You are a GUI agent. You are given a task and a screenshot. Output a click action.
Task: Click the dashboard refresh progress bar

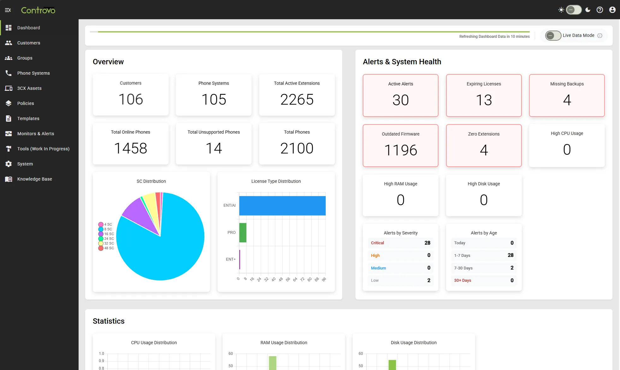pyautogui.click(x=309, y=32)
